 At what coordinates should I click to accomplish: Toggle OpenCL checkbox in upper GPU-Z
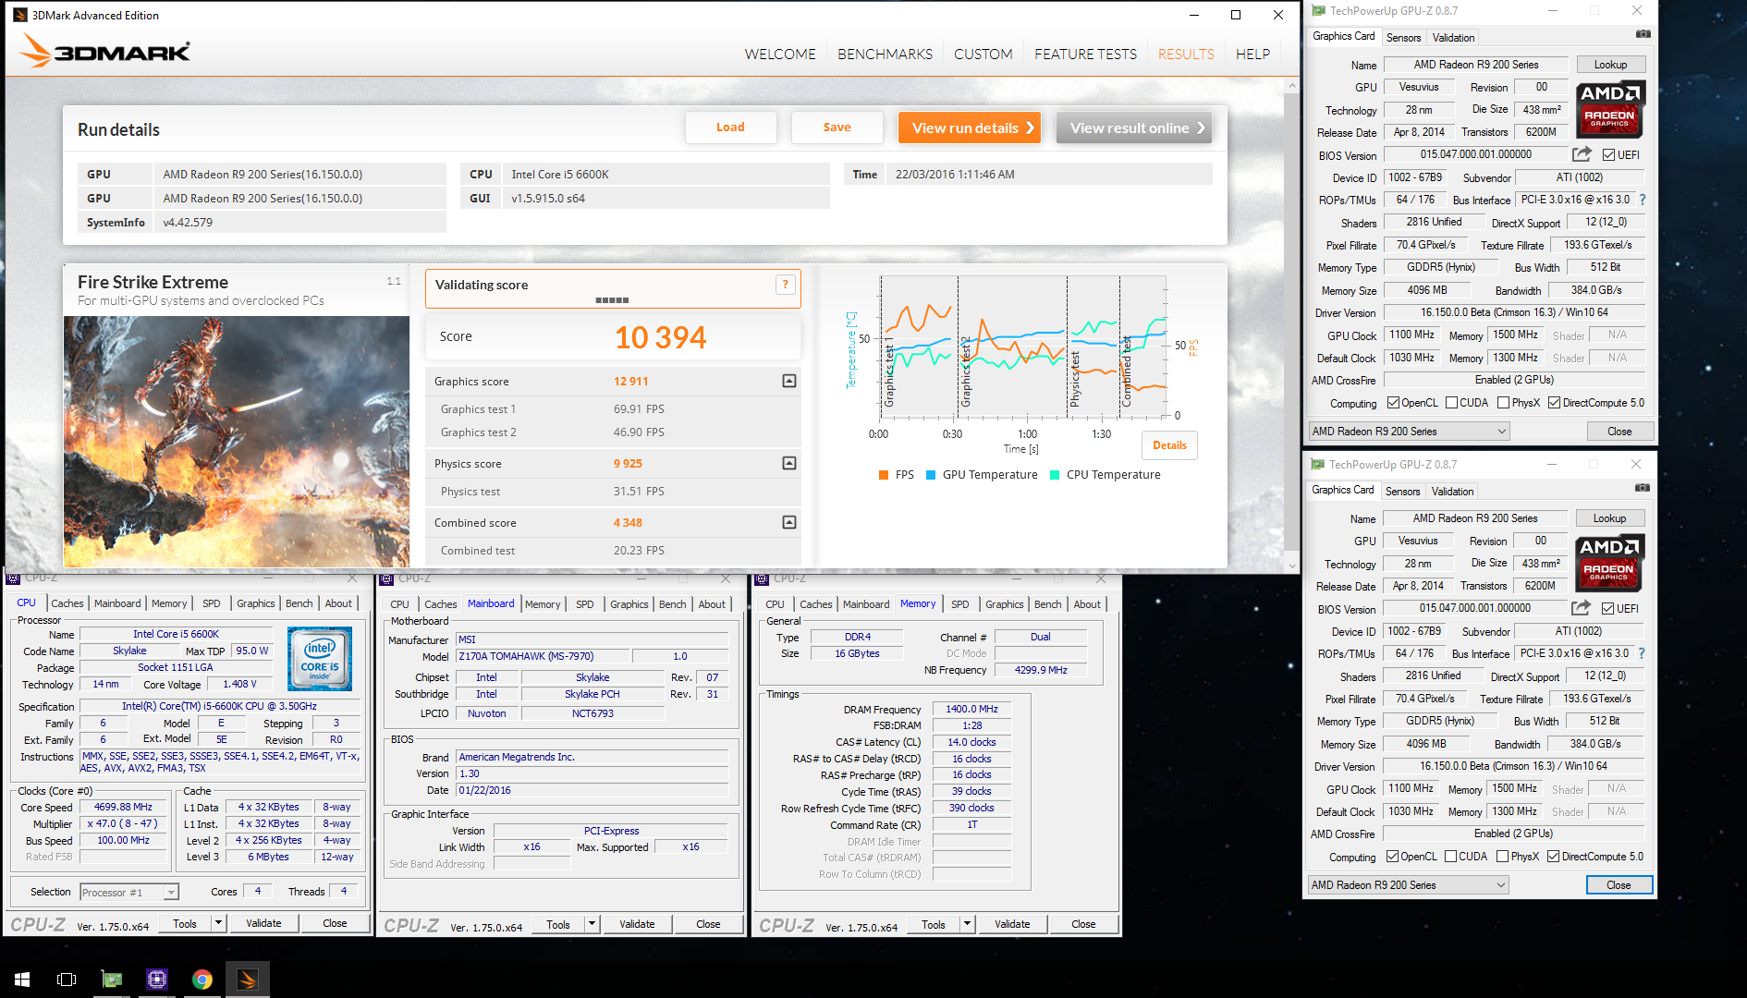(1394, 403)
